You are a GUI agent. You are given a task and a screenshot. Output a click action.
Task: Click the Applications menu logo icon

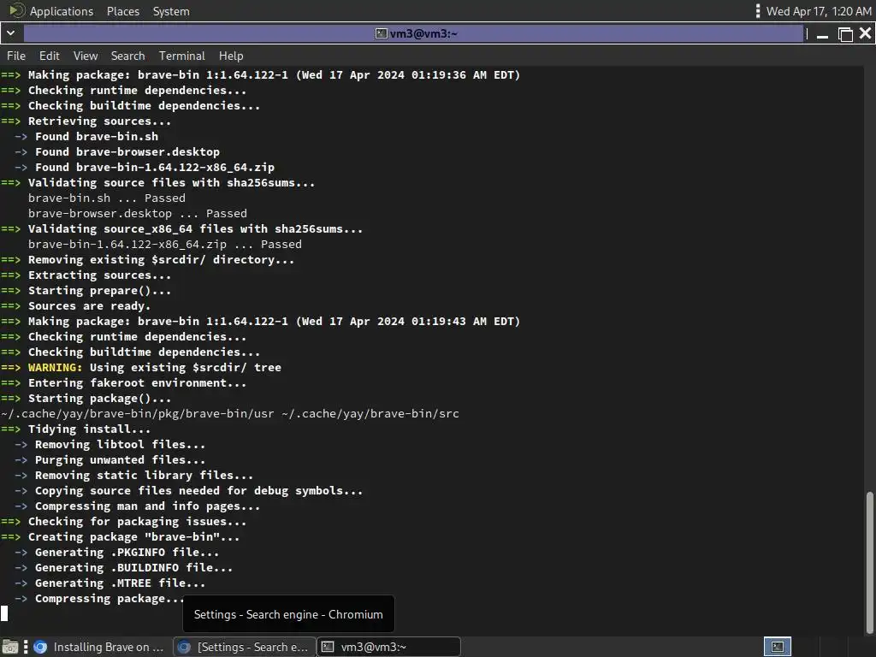17,10
